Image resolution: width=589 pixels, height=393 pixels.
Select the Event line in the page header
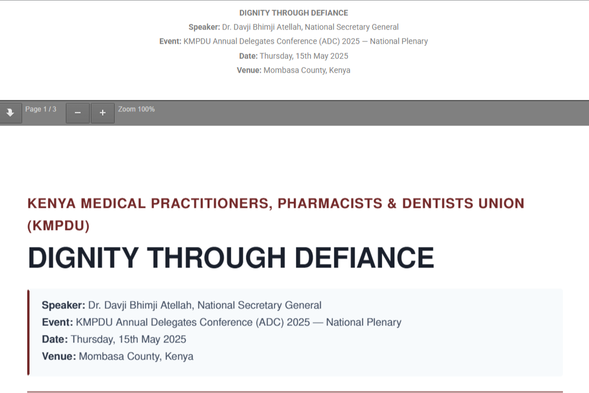[x=294, y=41]
